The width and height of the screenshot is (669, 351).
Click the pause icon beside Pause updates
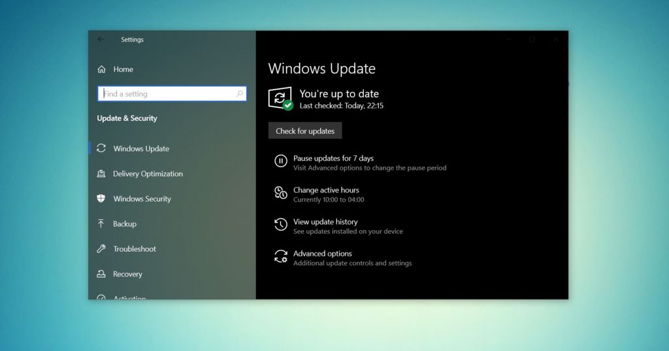click(x=280, y=161)
